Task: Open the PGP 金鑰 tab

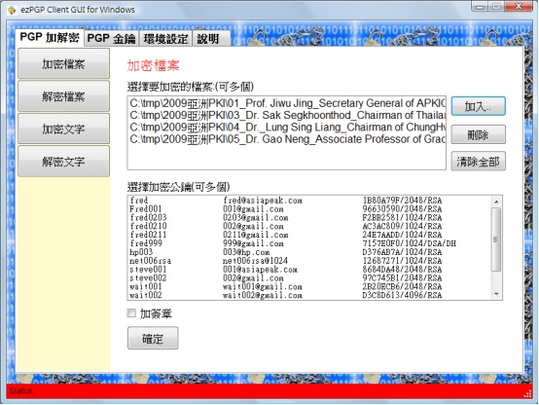Action: coord(111,38)
